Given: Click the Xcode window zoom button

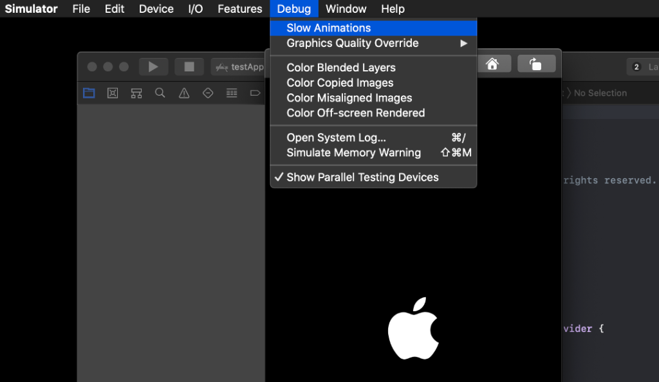Looking at the screenshot, I should coord(124,67).
